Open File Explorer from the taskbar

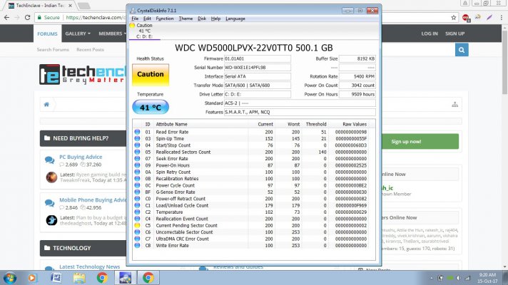pos(79,278)
